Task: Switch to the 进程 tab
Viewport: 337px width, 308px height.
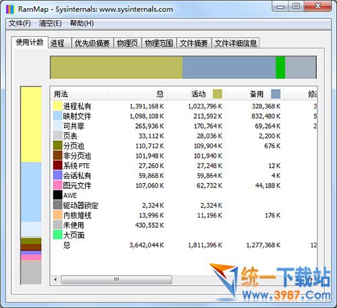Action: pyautogui.click(x=60, y=43)
